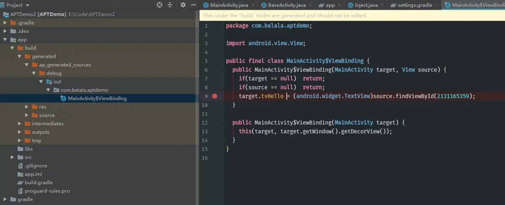Switch to the MainActivity.java tab
Screen dimensions: 505x205
[x=228, y=5]
